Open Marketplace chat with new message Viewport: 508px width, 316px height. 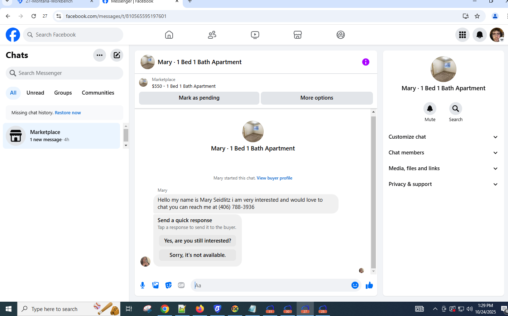62,136
